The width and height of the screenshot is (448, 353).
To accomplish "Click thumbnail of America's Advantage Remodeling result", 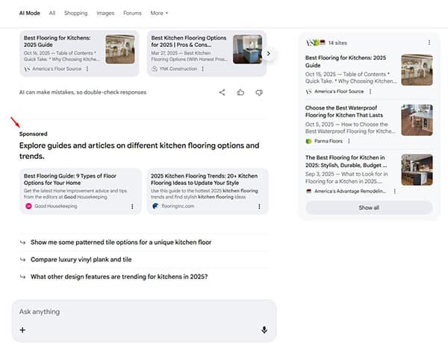I will (x=417, y=170).
